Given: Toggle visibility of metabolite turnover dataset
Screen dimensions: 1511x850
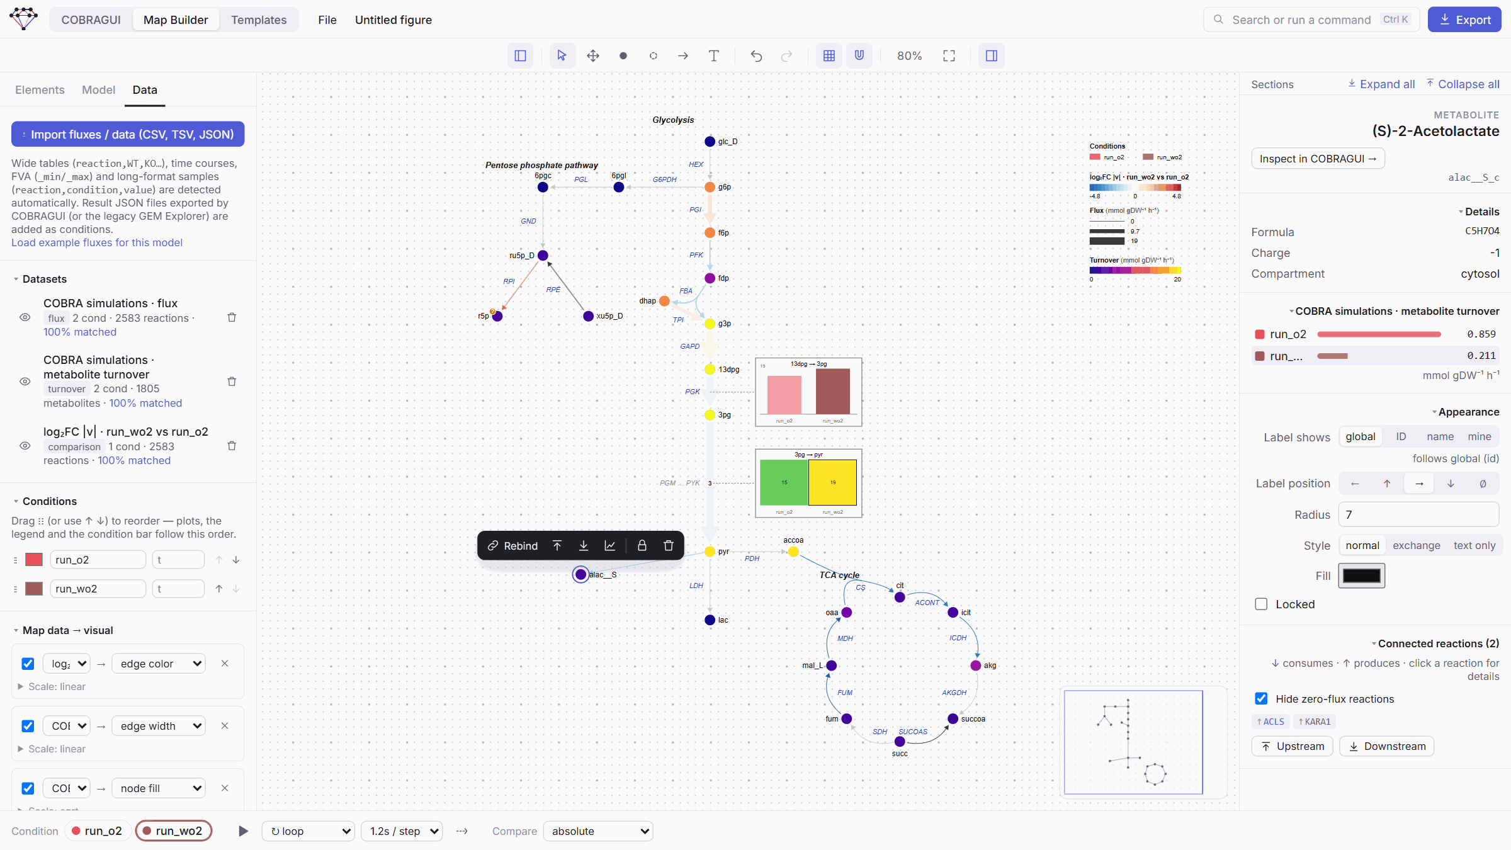Looking at the screenshot, I should pos(25,382).
